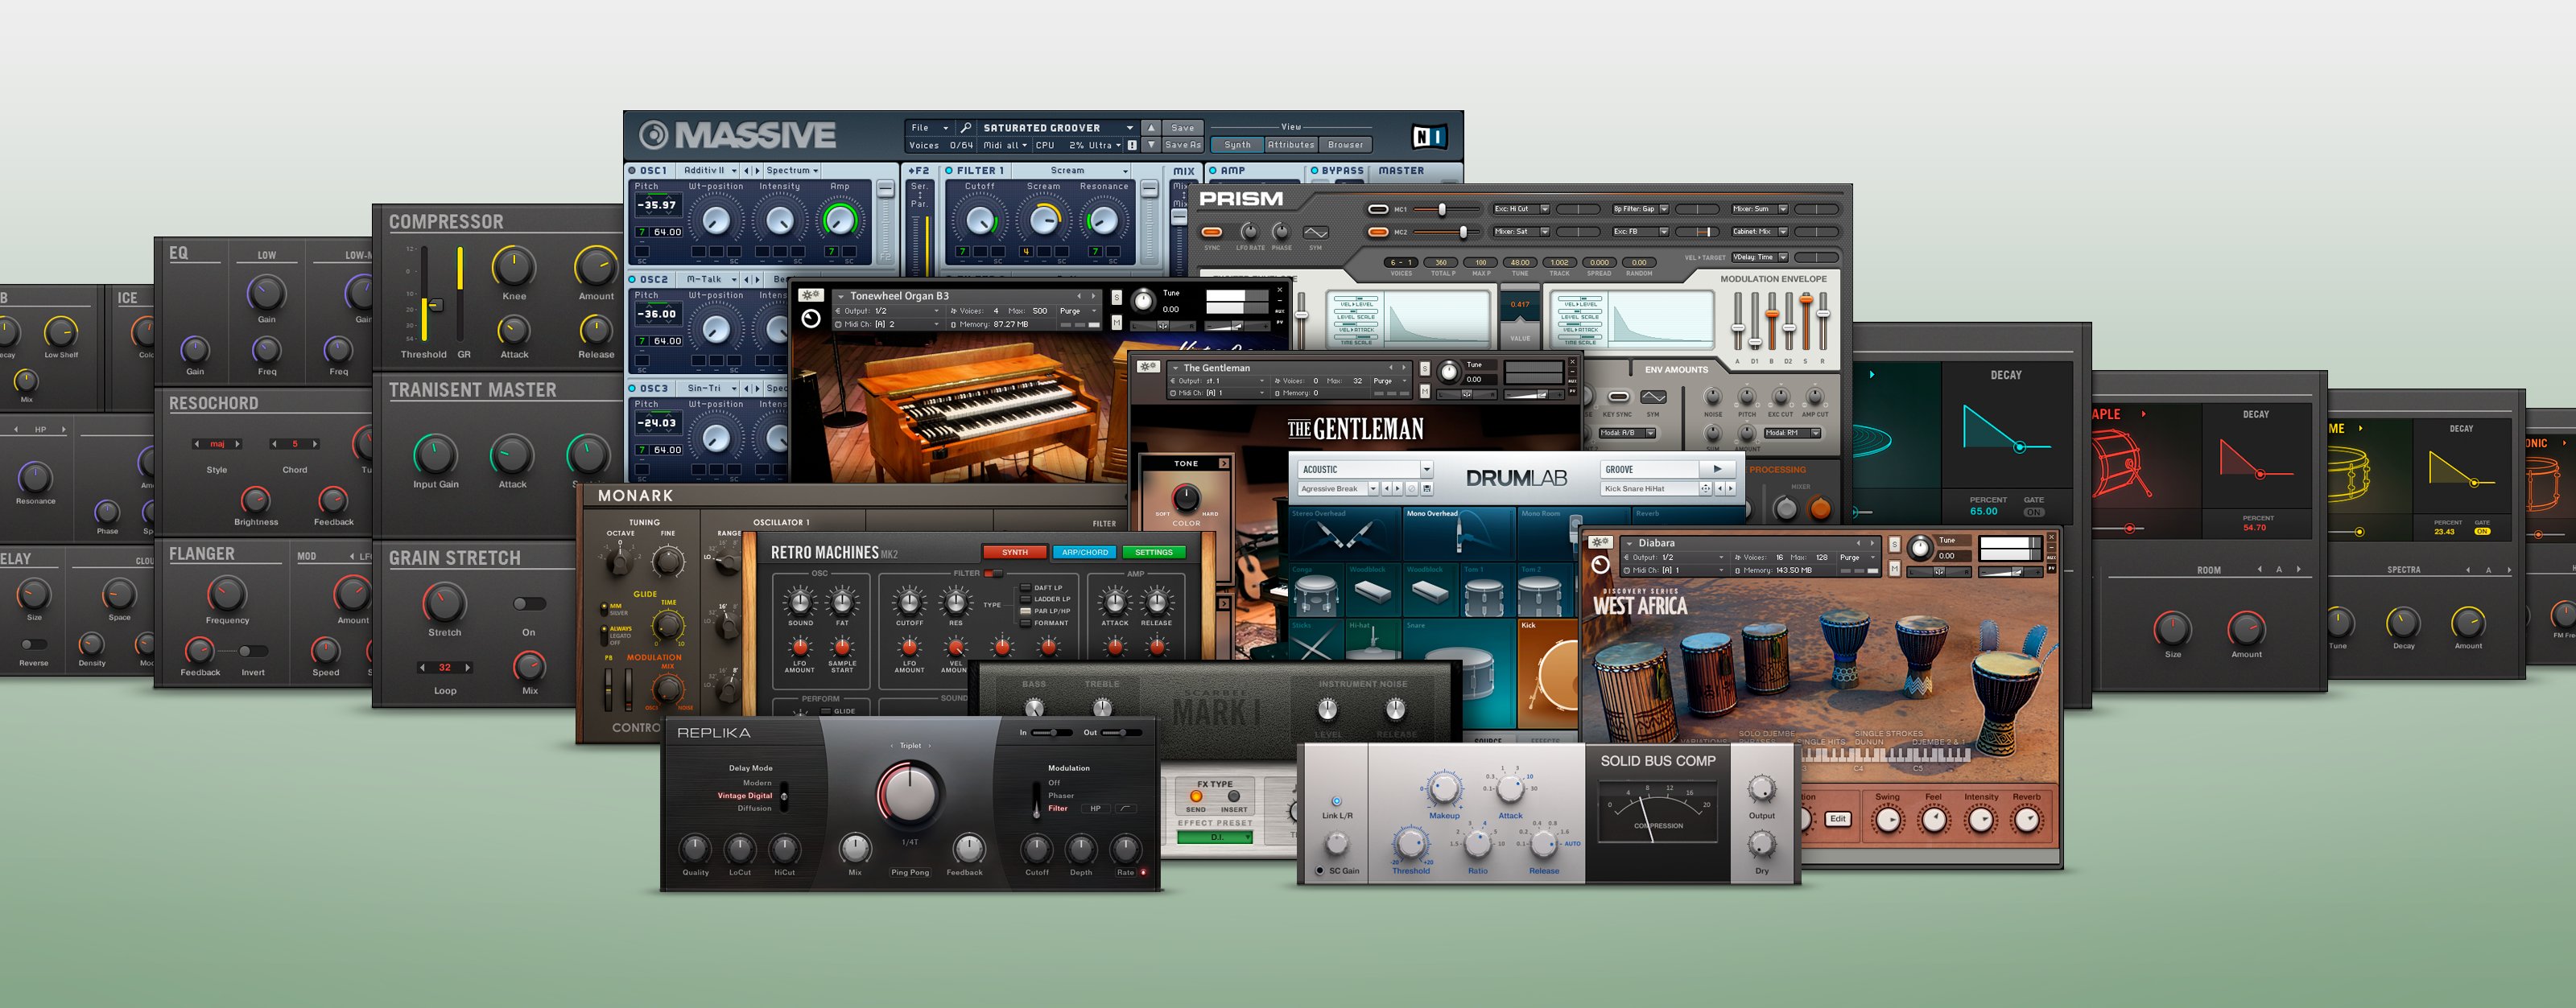Adjust the Prism MC1 slider

(1441, 210)
